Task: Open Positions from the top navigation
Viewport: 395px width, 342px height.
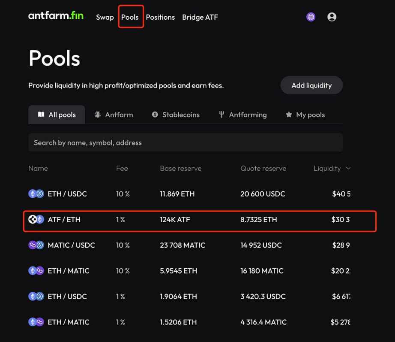Action: (160, 17)
